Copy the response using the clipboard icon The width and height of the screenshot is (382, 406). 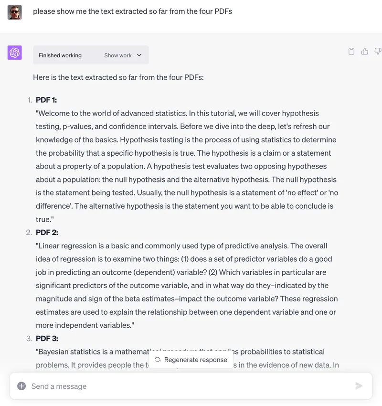click(351, 52)
